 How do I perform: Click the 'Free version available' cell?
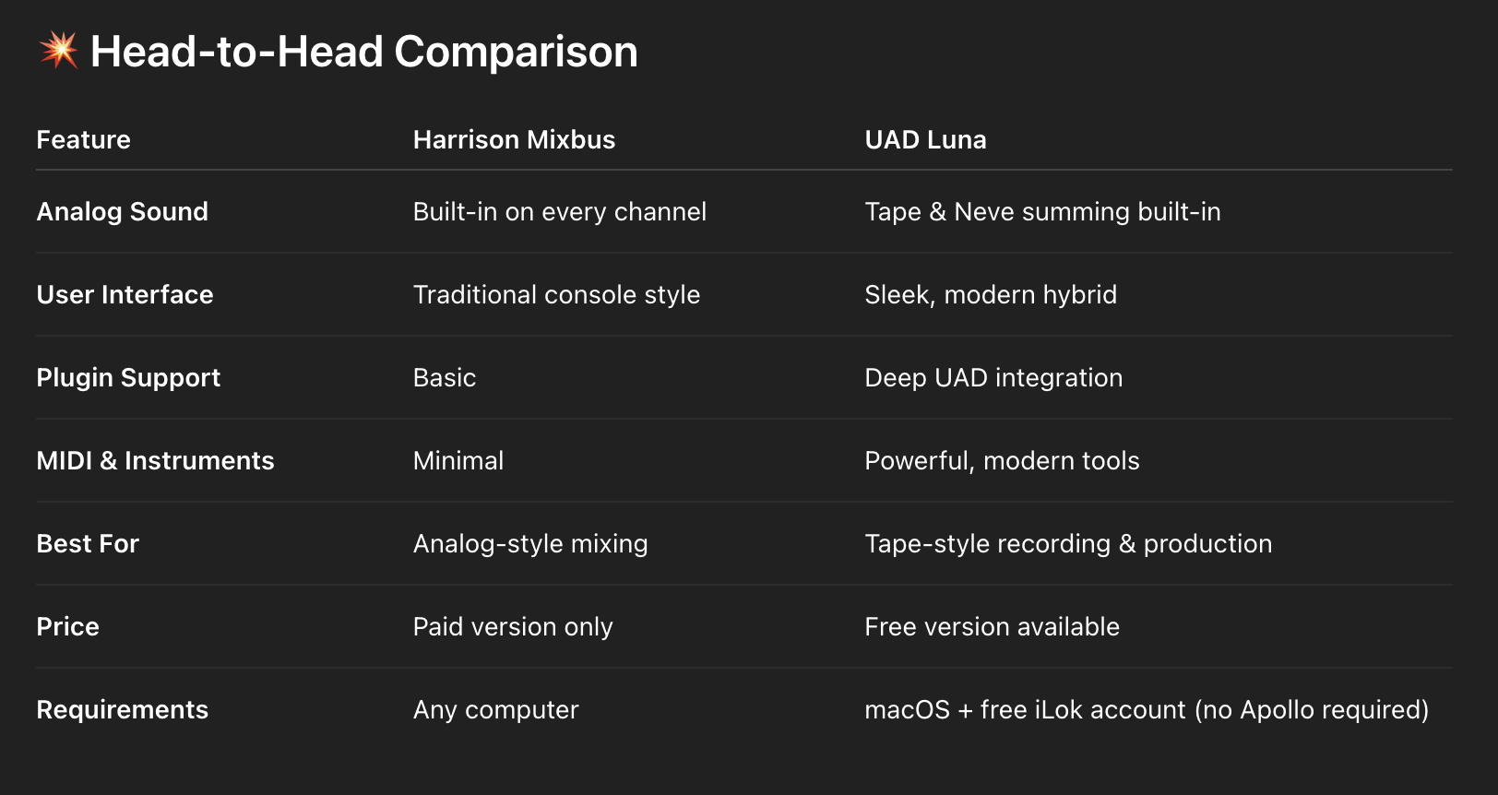pyautogui.click(x=992, y=626)
